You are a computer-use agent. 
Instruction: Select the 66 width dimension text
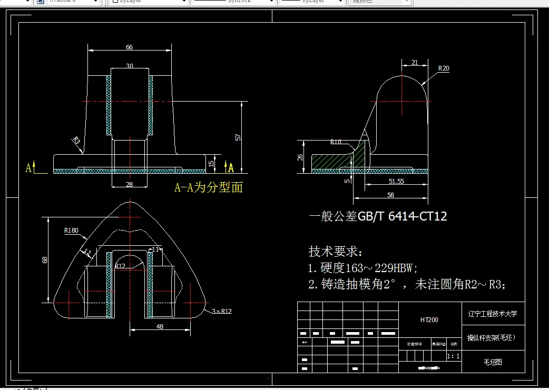129,47
